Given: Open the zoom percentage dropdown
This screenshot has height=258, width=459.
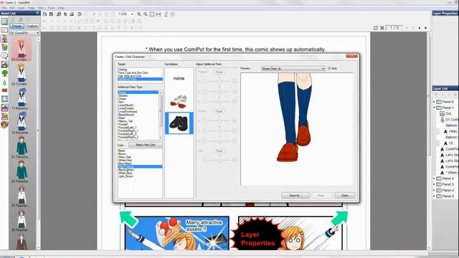Looking at the screenshot, I should tap(132, 14).
